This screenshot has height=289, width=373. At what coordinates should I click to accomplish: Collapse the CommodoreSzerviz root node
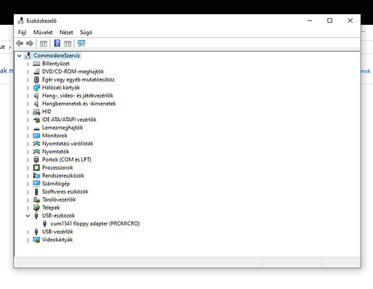pos(20,55)
